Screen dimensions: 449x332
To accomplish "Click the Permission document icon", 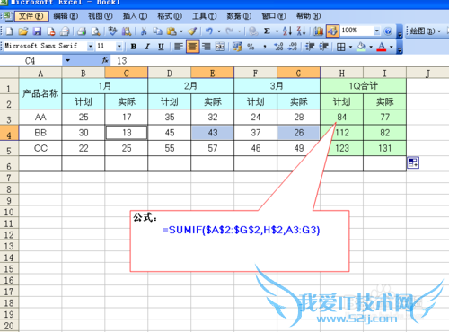I will (x=51, y=31).
